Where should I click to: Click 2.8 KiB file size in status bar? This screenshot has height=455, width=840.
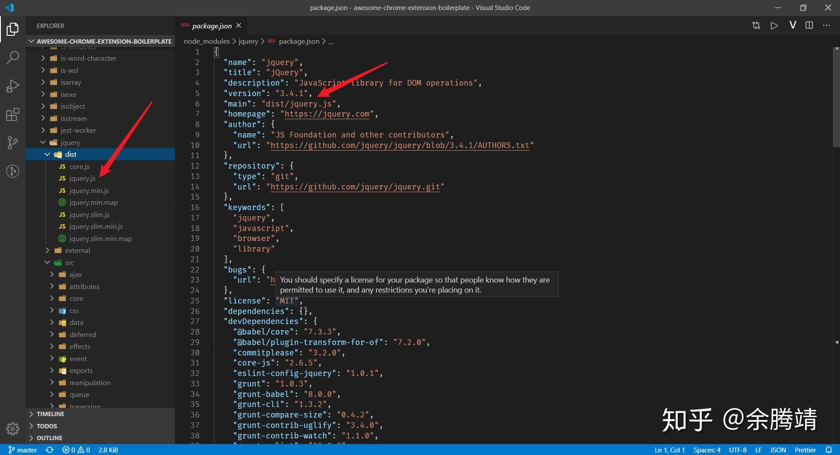(x=108, y=450)
